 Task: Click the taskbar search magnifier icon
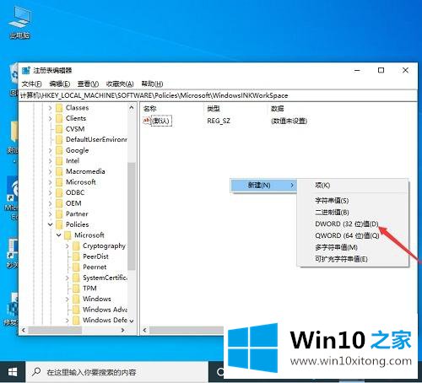tap(36, 372)
